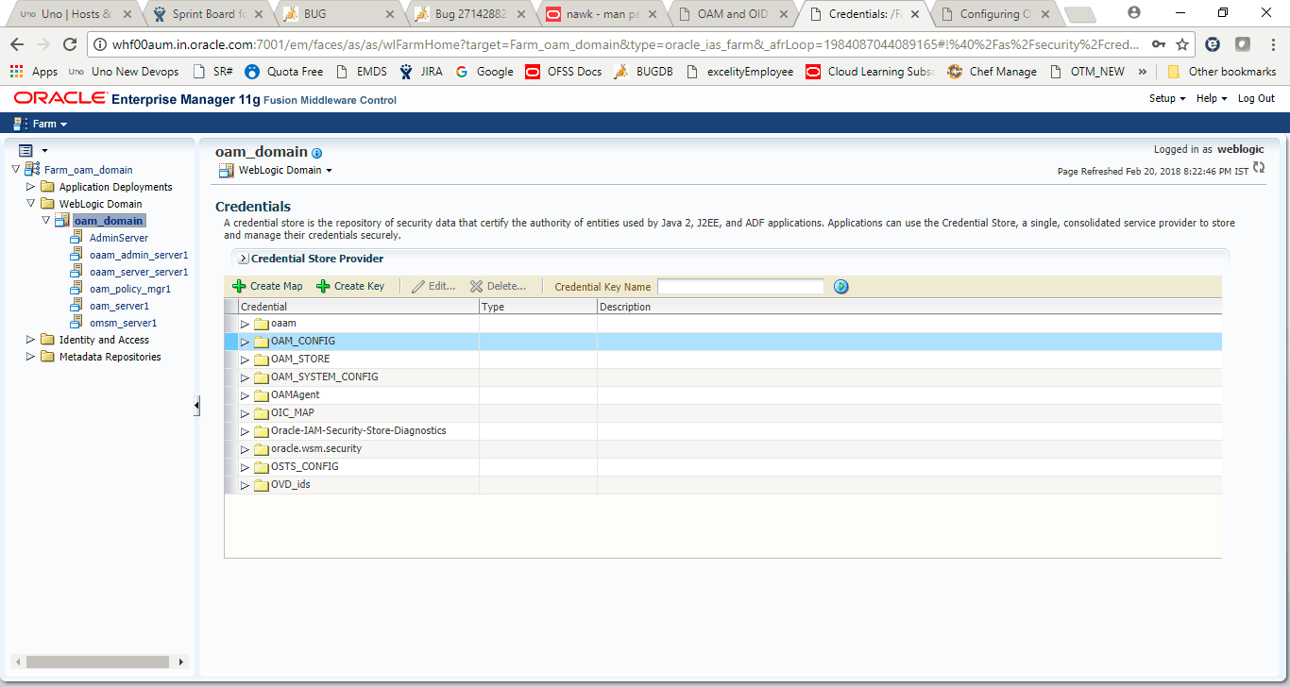Click the Description column header

[x=909, y=307]
